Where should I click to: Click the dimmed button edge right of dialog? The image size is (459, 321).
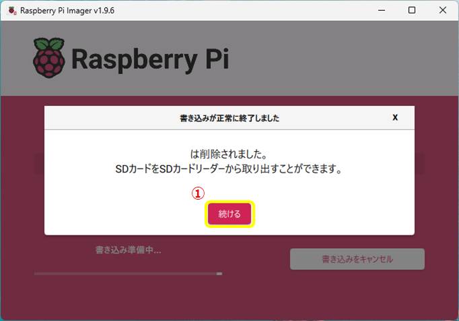point(419,163)
